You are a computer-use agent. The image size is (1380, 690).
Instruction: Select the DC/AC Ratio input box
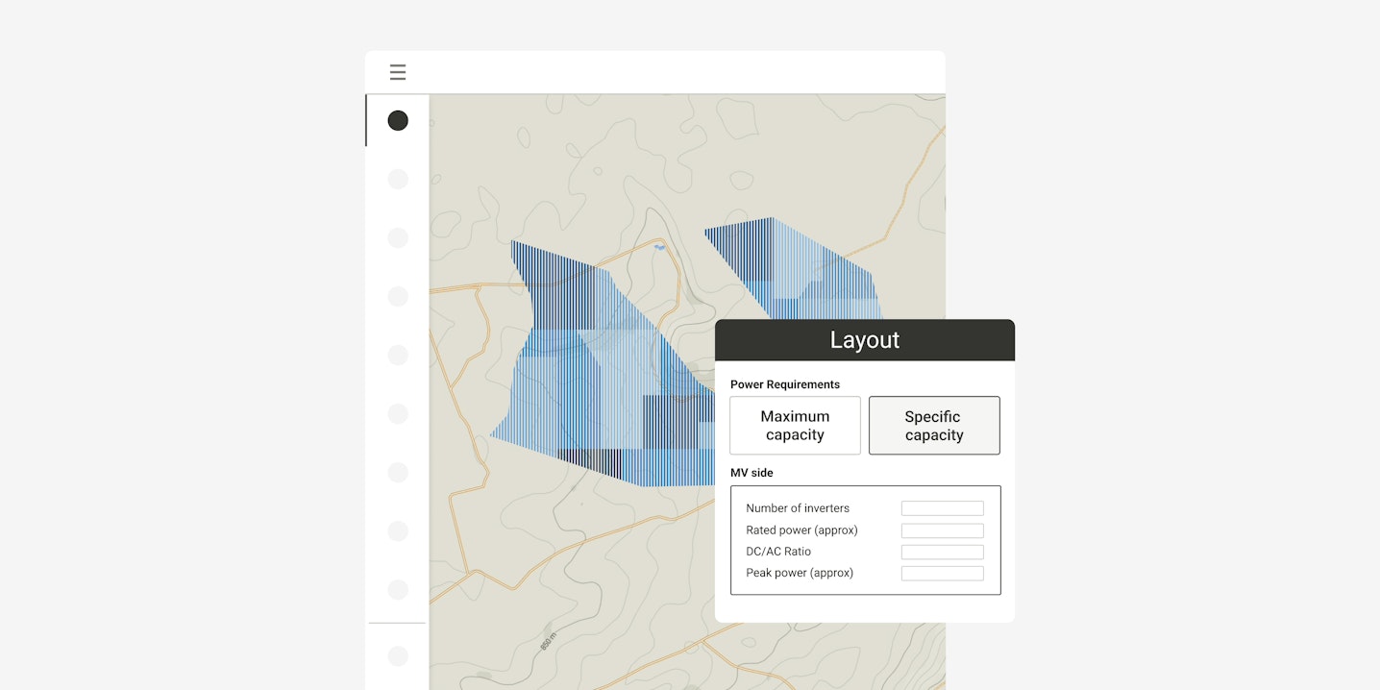pos(942,552)
